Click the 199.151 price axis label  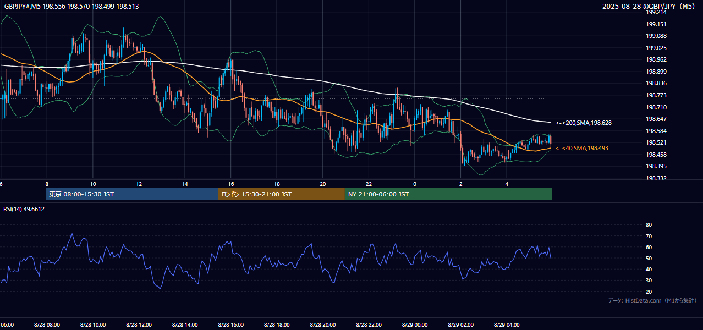tap(656, 24)
